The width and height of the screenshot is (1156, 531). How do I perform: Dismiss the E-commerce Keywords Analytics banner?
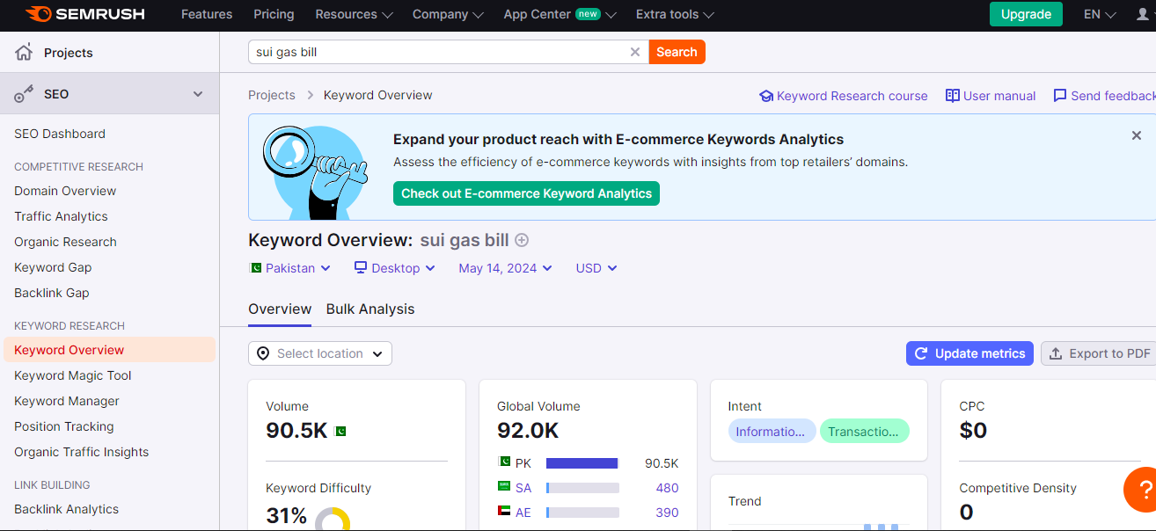click(1136, 135)
